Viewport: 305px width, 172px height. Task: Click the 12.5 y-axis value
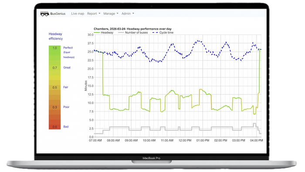(x=91, y=94)
